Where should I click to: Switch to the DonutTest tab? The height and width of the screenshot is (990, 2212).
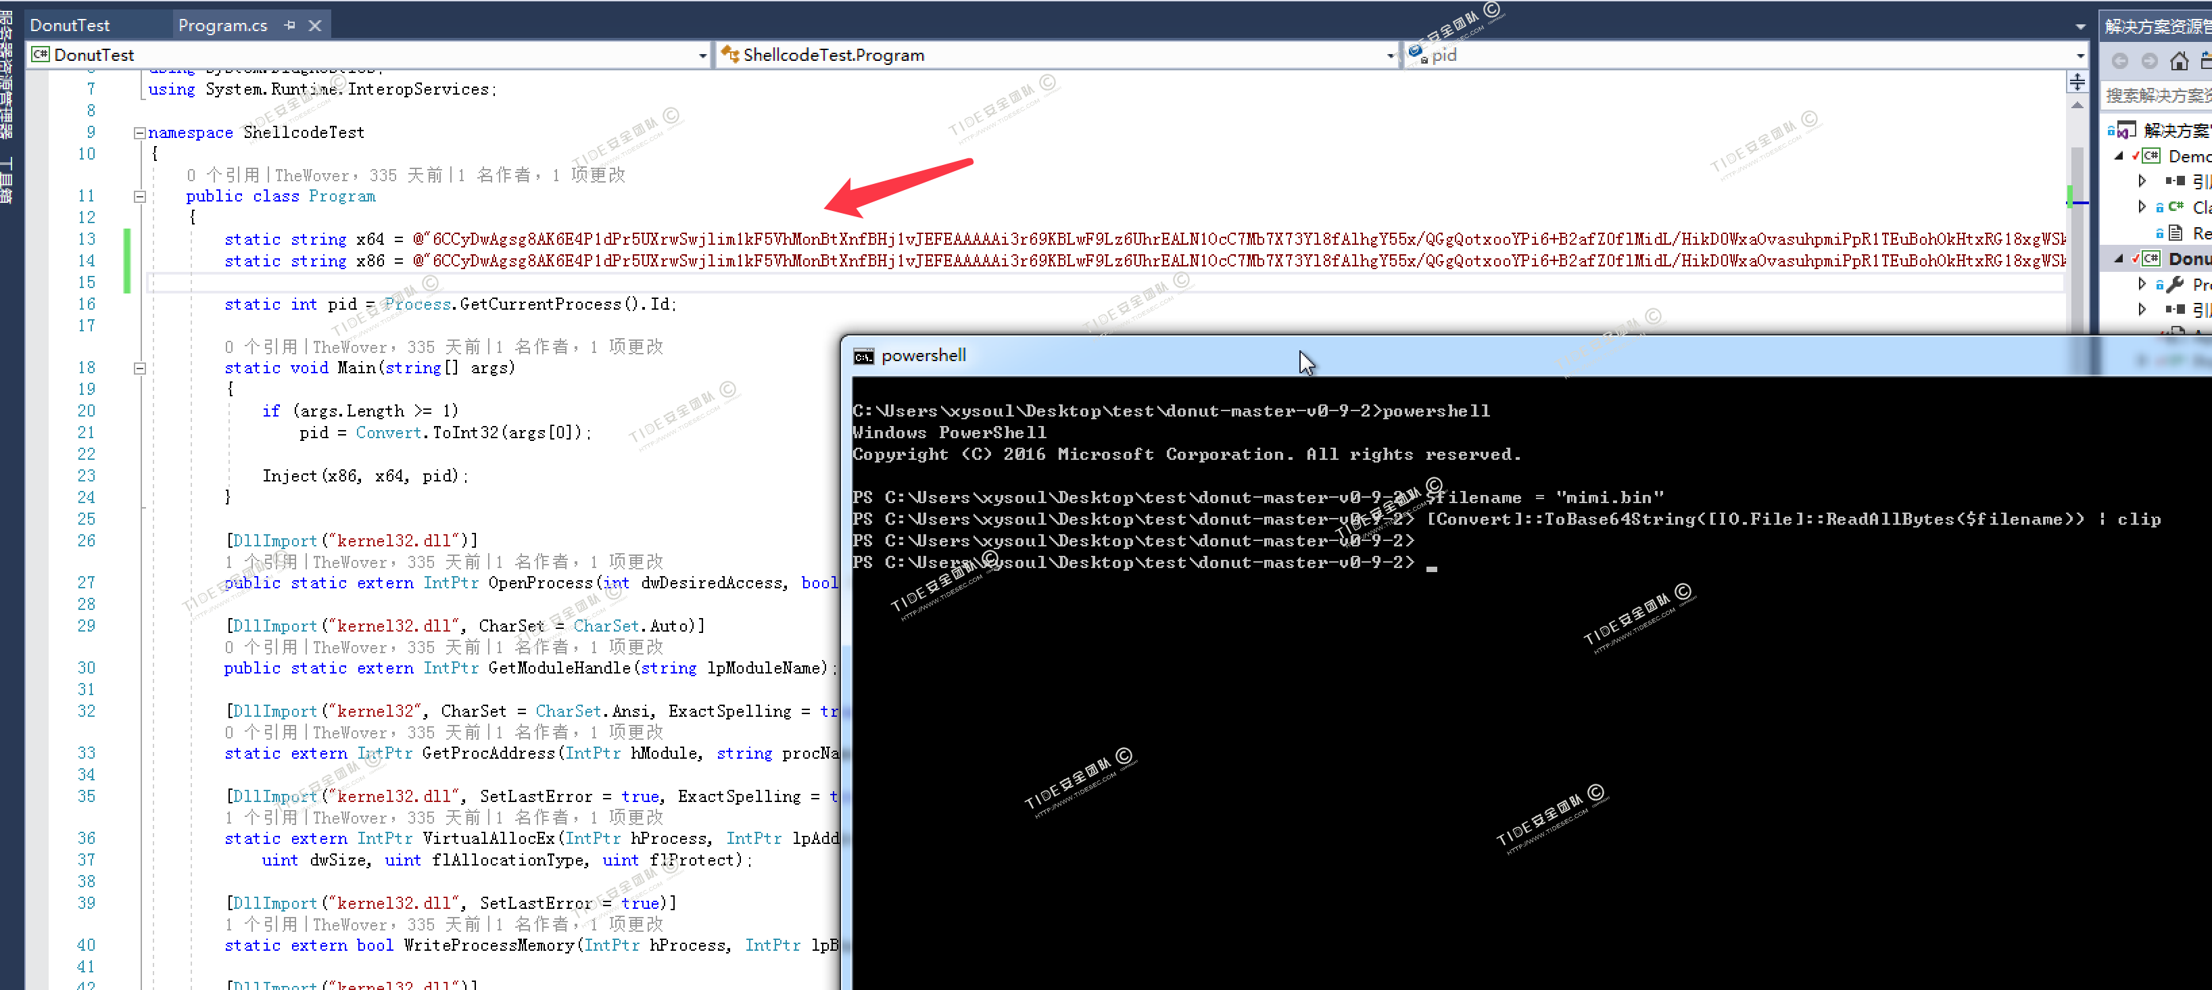tap(70, 25)
